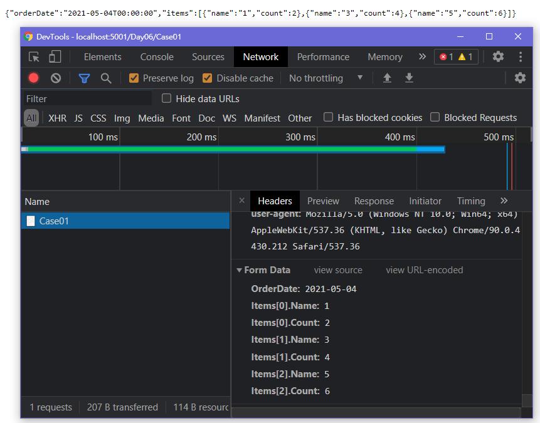Click the Filter input field
Viewport: 540px width, 423px height.
coord(87,99)
